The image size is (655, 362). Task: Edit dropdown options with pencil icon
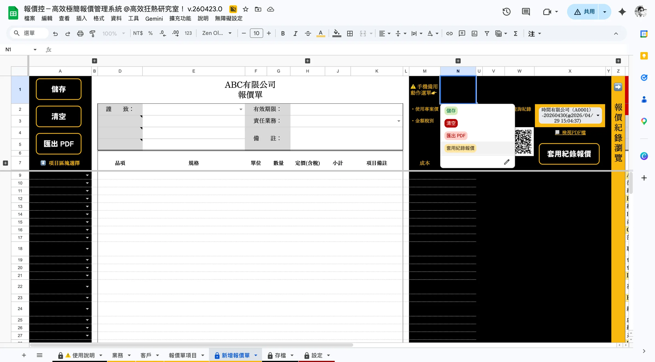pyautogui.click(x=507, y=162)
